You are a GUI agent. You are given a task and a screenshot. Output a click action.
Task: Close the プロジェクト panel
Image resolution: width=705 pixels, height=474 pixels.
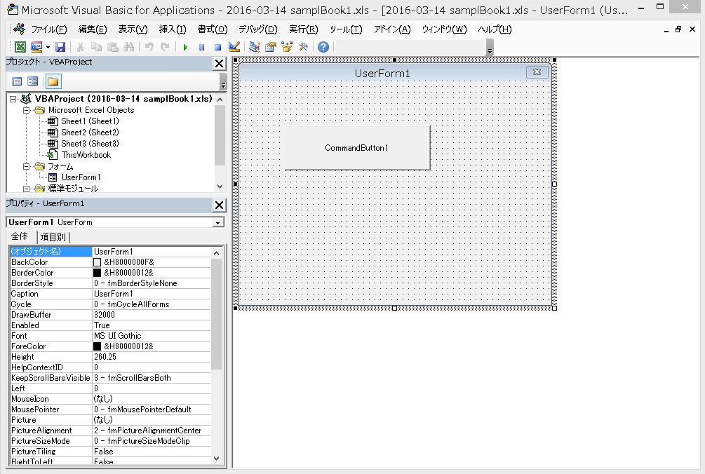(x=219, y=64)
